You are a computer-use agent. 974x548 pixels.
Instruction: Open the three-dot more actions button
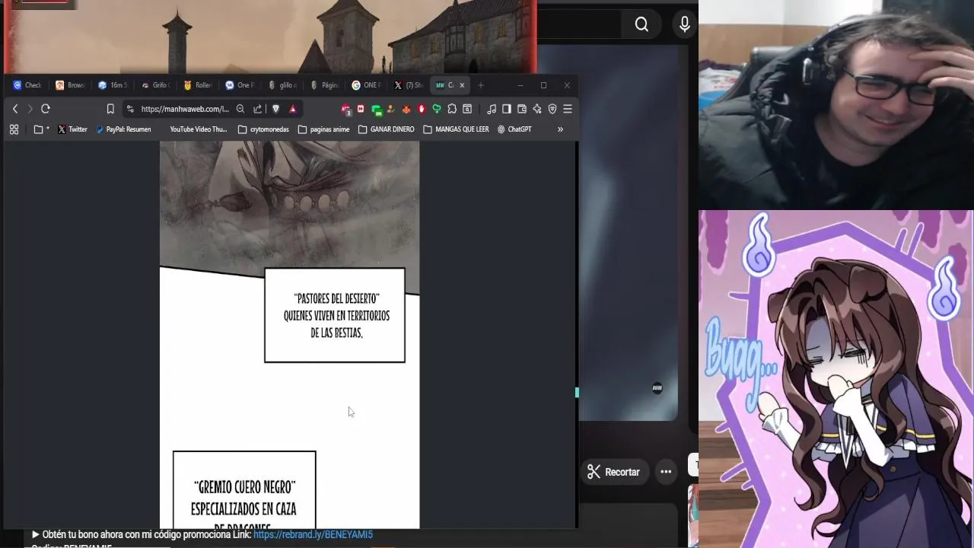click(x=666, y=472)
